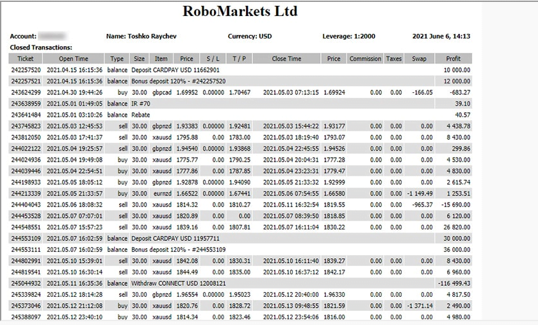This screenshot has width=538, height=325.
Task: Click the Size column header
Action: pyautogui.click(x=139, y=58)
